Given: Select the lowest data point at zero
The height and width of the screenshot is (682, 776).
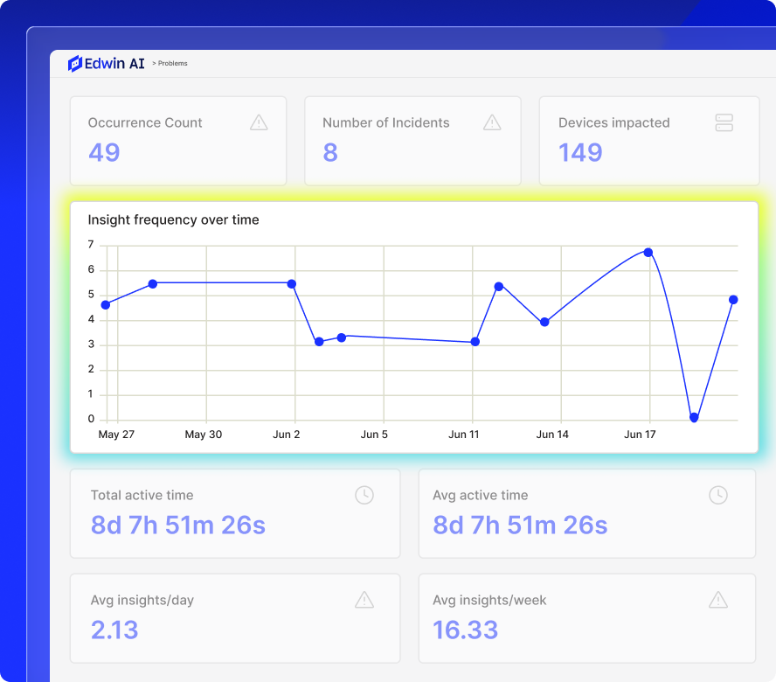Looking at the screenshot, I should (694, 418).
